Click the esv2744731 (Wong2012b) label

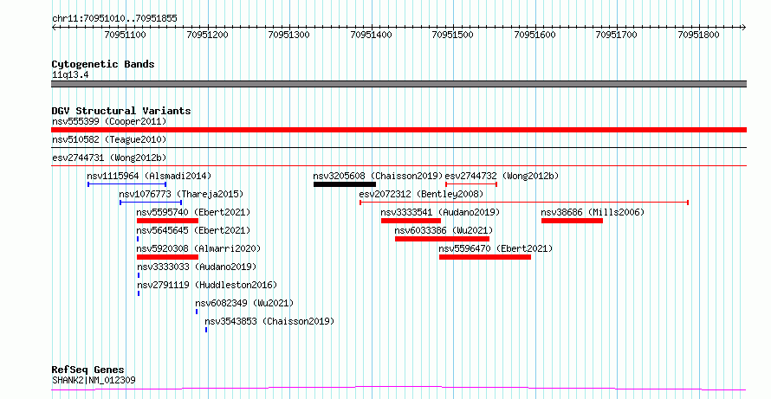coord(109,158)
